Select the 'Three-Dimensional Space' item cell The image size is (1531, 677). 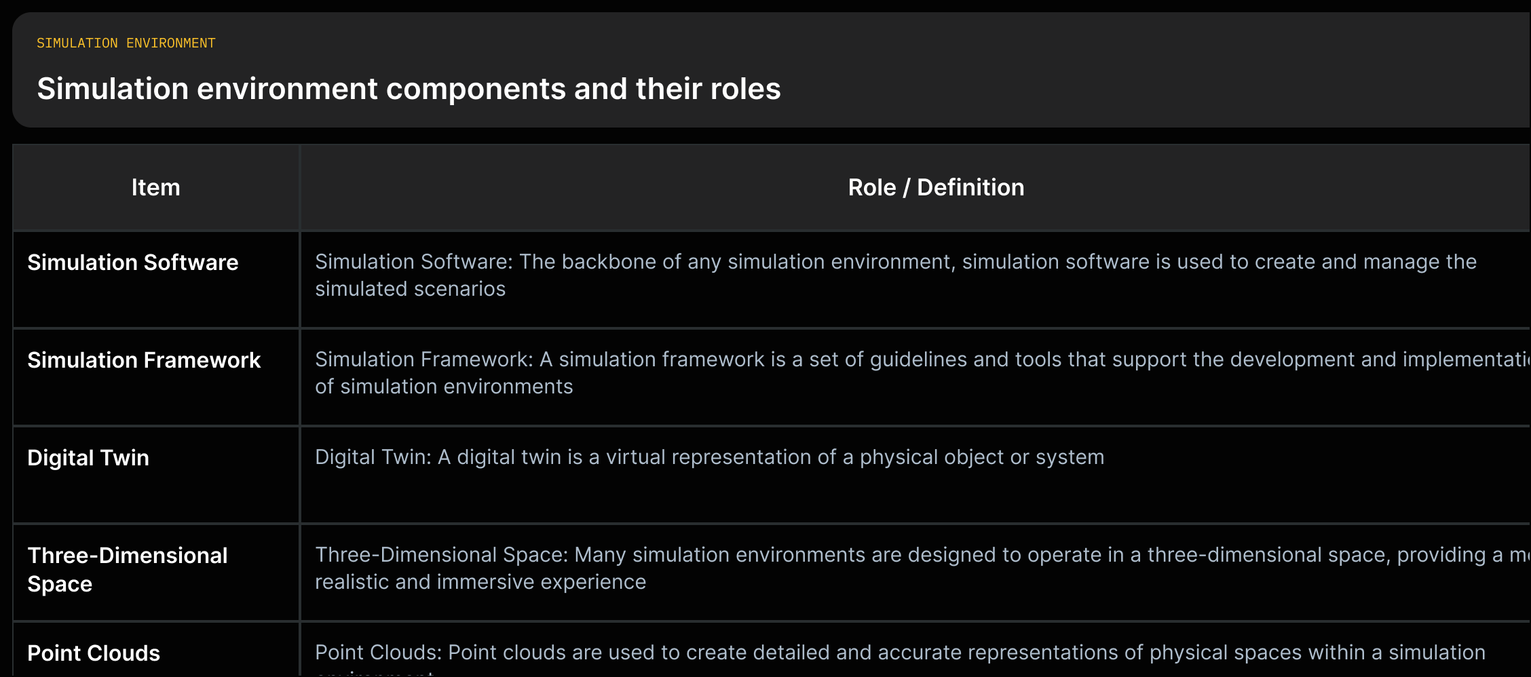click(156, 573)
